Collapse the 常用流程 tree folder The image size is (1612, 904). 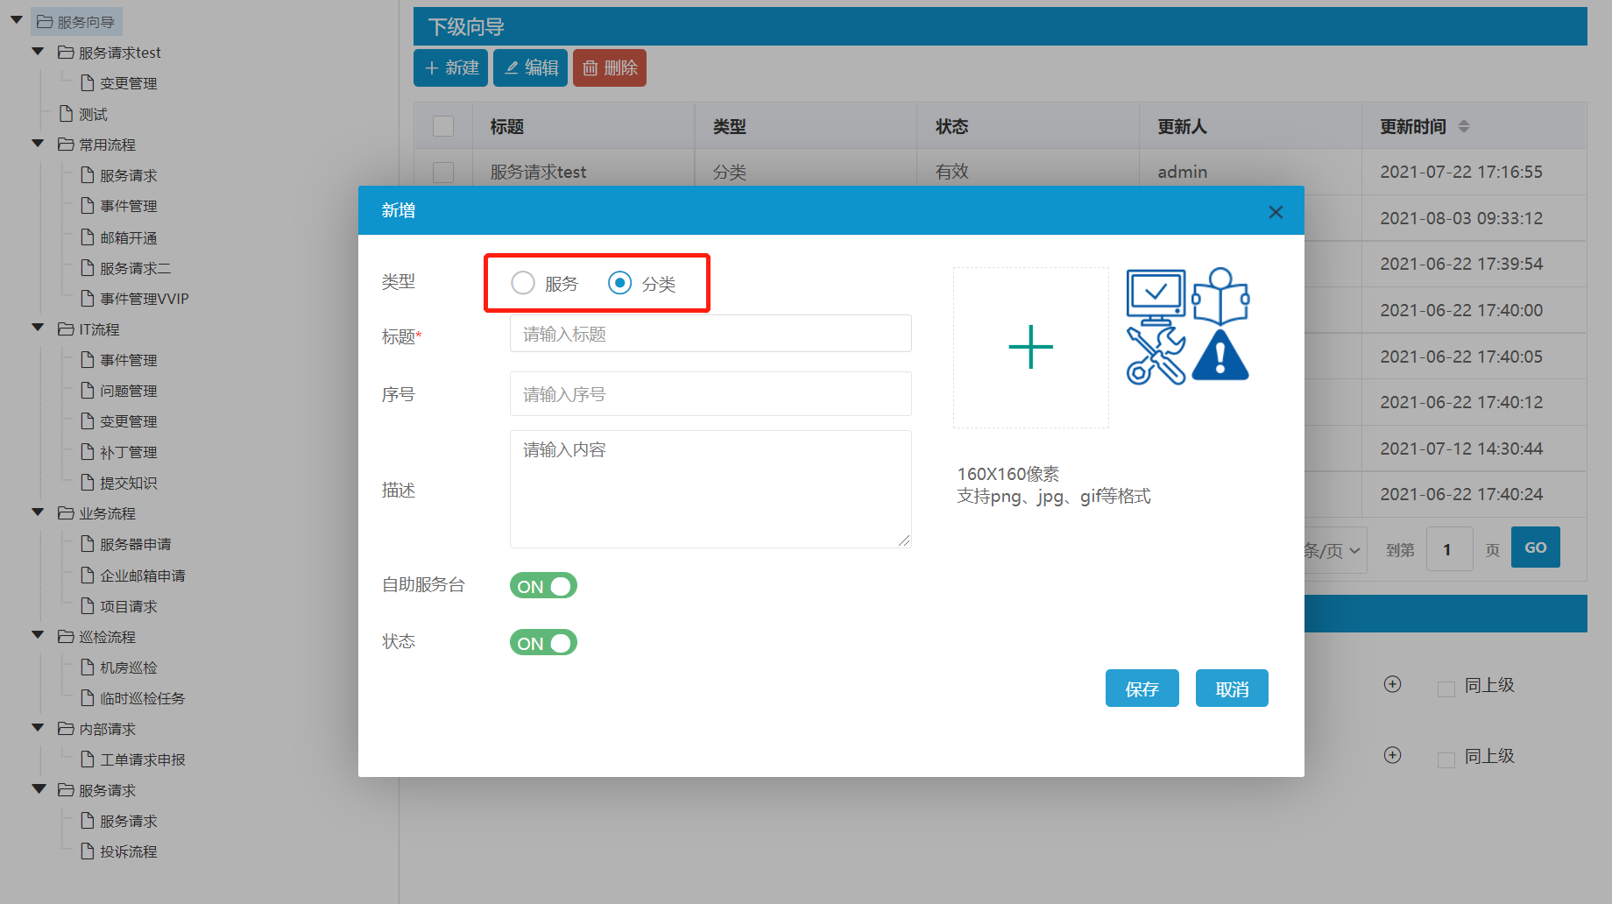pyautogui.click(x=38, y=145)
